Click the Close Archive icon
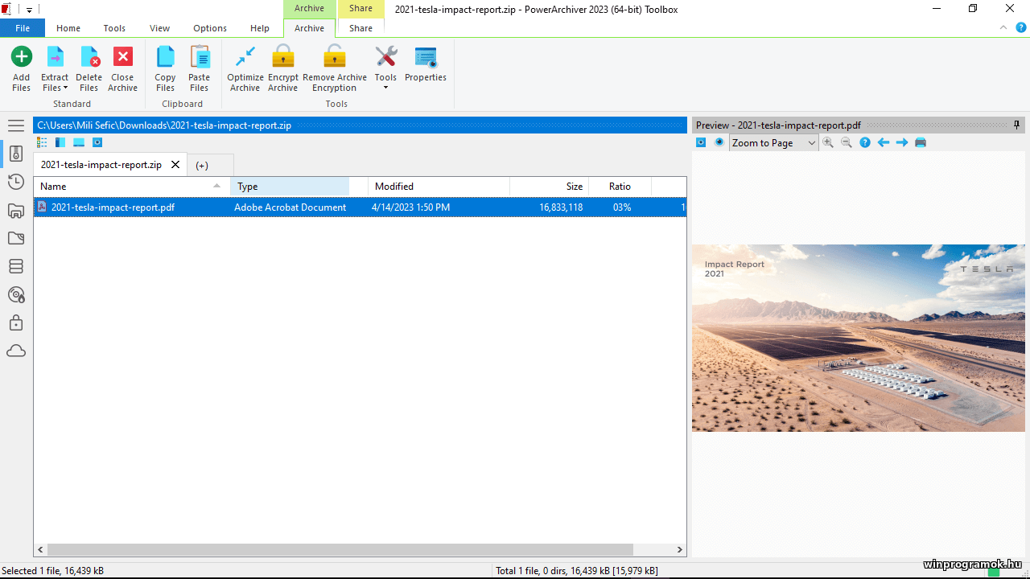 [x=122, y=57]
